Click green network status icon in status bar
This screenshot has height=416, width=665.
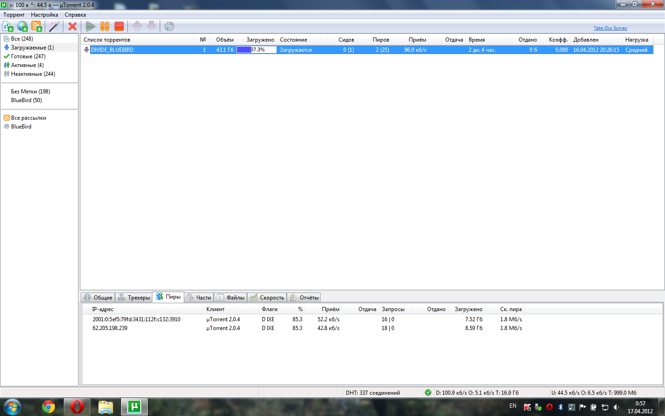click(428, 392)
